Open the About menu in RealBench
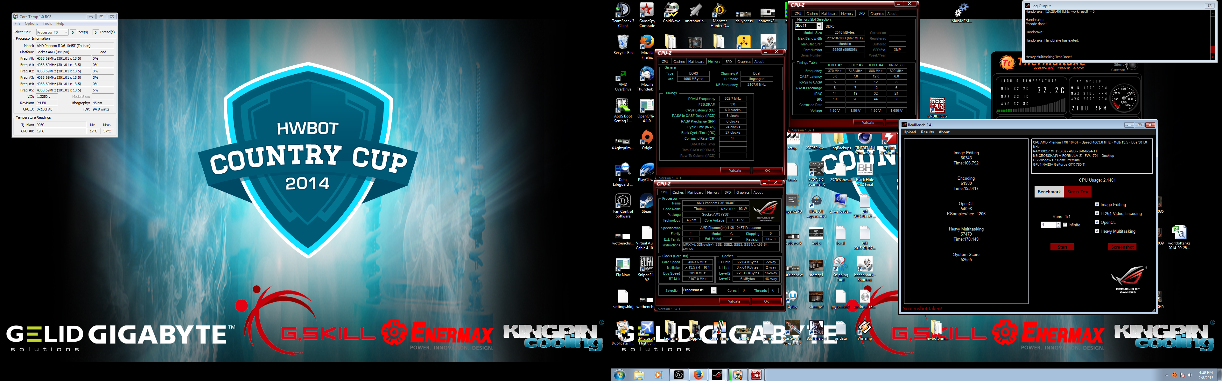The image size is (1222, 381). pos(944,132)
